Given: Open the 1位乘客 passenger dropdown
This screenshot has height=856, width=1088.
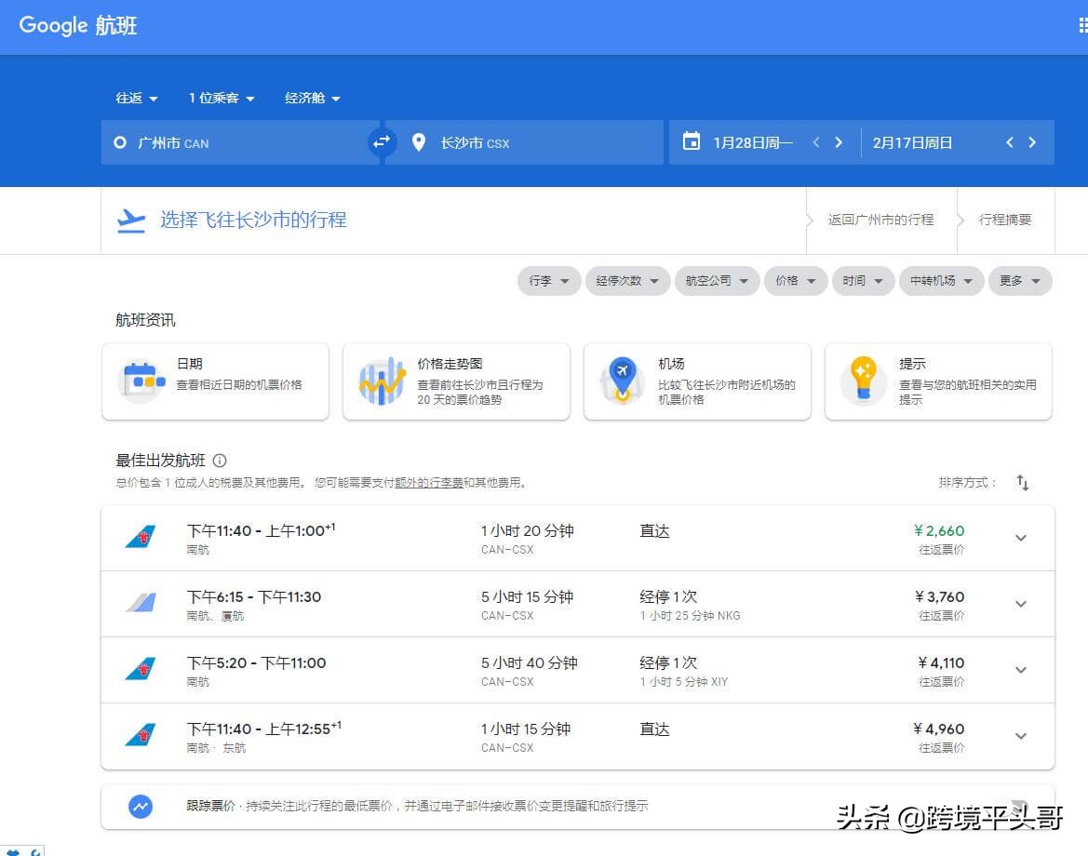Looking at the screenshot, I should click(x=221, y=97).
